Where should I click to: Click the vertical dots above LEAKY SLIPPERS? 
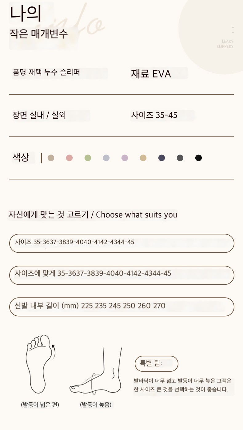coord(233,30)
